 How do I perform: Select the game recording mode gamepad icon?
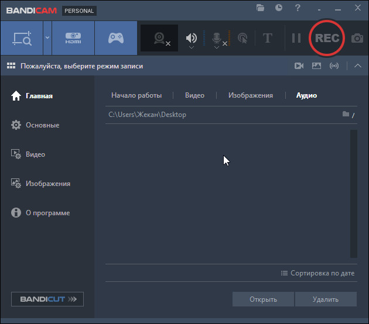coord(116,39)
